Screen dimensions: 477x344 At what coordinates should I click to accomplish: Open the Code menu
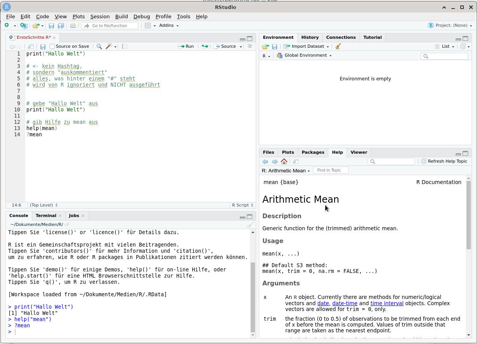point(43,17)
